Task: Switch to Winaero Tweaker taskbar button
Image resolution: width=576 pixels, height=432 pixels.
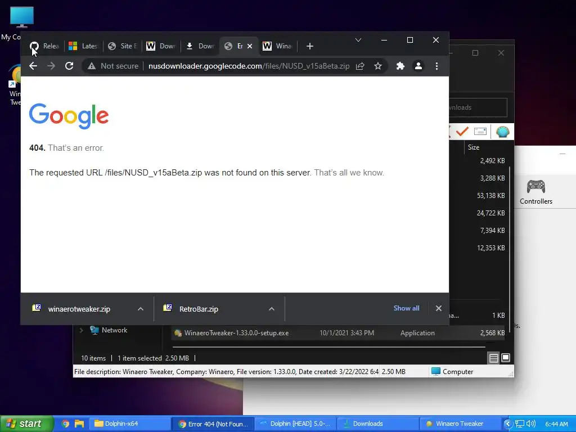Action: (x=460, y=424)
